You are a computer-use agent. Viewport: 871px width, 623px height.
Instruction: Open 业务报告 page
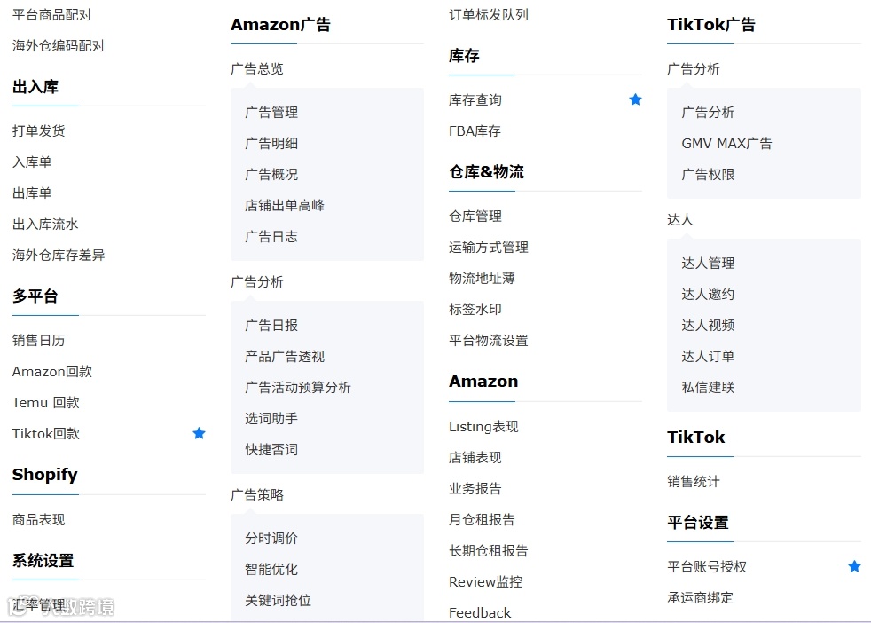coord(475,489)
